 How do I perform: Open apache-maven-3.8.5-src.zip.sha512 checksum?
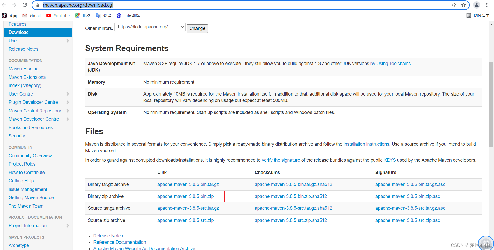[291, 220]
